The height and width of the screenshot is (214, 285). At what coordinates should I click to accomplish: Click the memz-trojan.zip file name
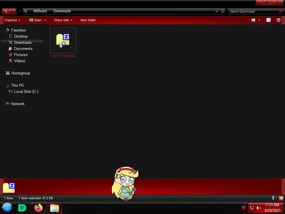click(x=63, y=56)
